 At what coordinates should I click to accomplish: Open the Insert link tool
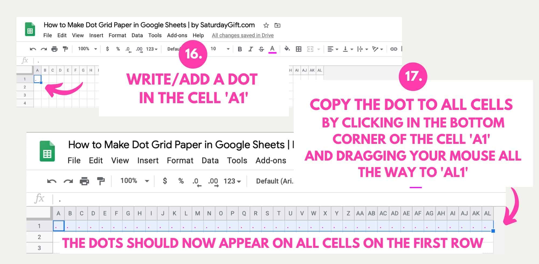tap(393, 49)
